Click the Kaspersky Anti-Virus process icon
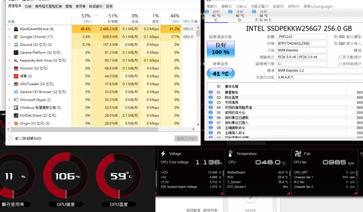The width and height of the screenshot is (363, 212). point(16,60)
